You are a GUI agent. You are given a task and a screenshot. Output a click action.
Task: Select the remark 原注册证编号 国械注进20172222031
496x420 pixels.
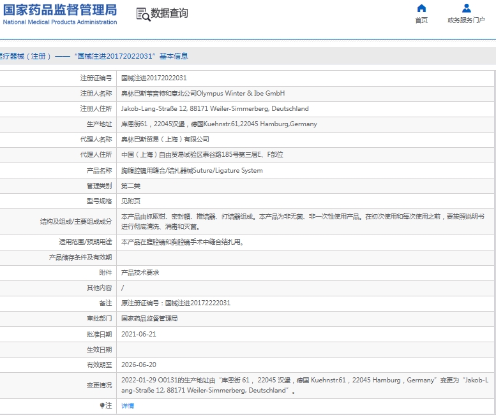coord(176,303)
